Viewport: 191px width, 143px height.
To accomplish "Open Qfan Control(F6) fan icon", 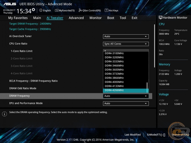I will 80,10.
